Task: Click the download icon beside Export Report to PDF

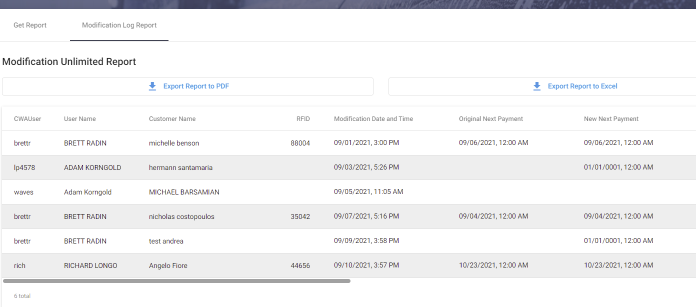Action: 152,86
